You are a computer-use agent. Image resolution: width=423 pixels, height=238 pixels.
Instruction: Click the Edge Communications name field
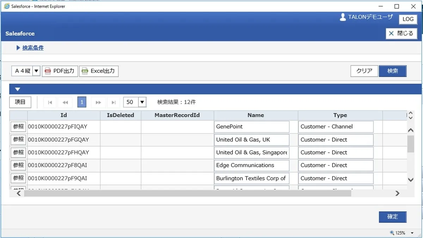tap(252, 165)
